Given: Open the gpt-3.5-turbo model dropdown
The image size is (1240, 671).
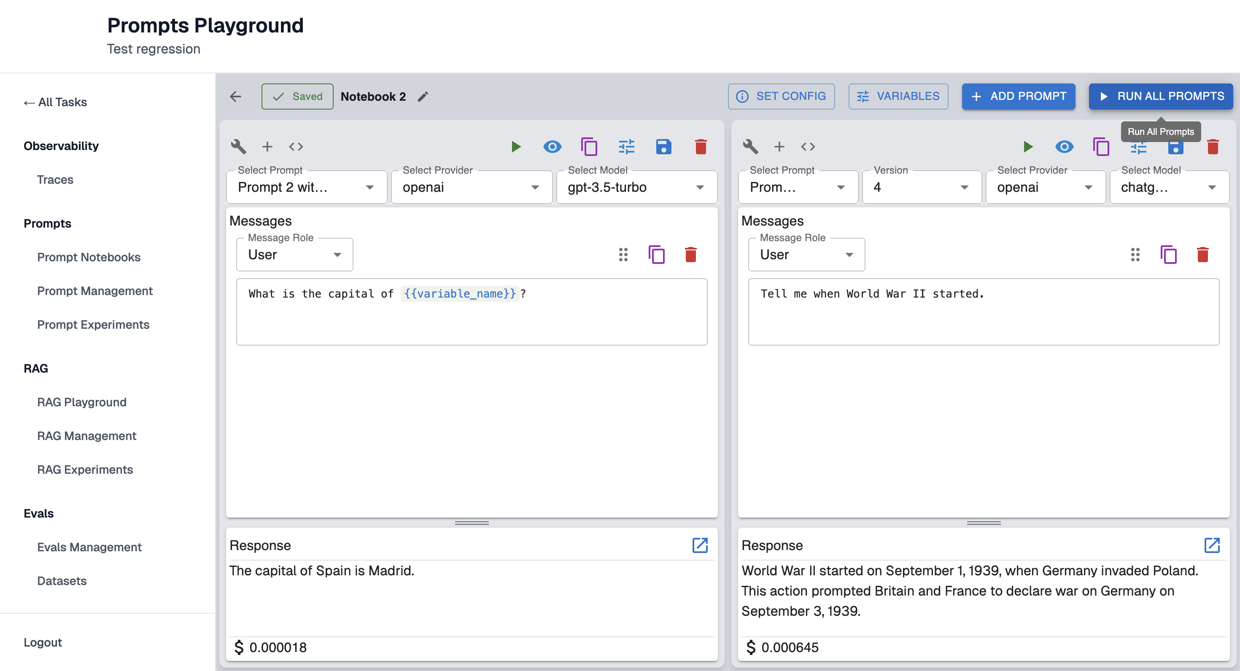Looking at the screenshot, I should 636,187.
